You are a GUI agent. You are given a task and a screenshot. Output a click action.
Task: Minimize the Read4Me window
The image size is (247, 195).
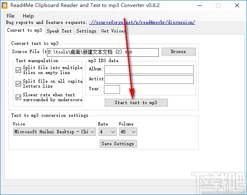tap(200, 5)
